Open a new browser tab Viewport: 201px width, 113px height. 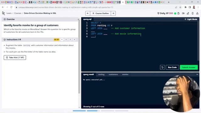click(169, 2)
